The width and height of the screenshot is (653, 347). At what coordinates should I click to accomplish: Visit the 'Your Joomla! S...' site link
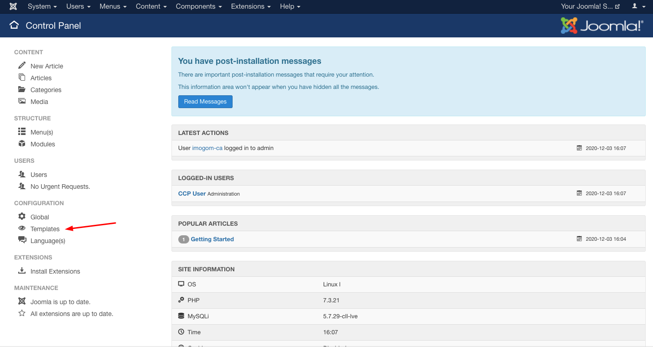click(590, 6)
